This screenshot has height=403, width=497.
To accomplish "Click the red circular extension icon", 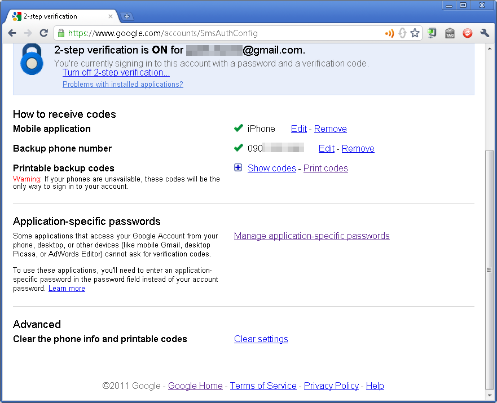I will 468,33.
